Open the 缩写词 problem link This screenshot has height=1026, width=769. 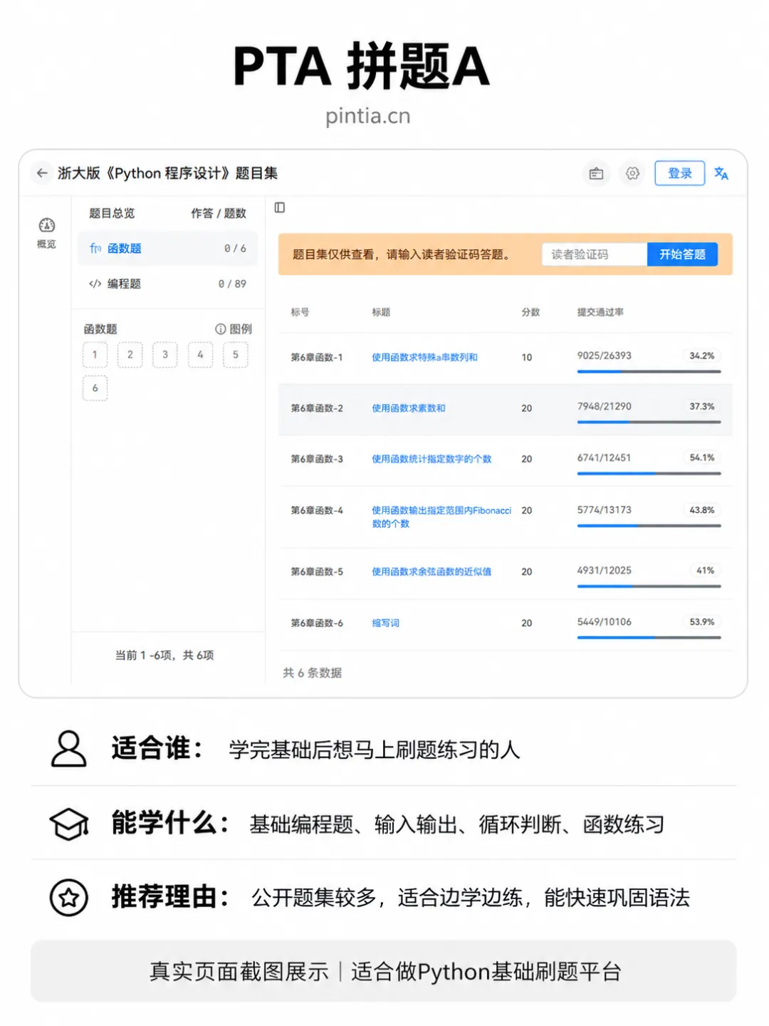[385, 623]
